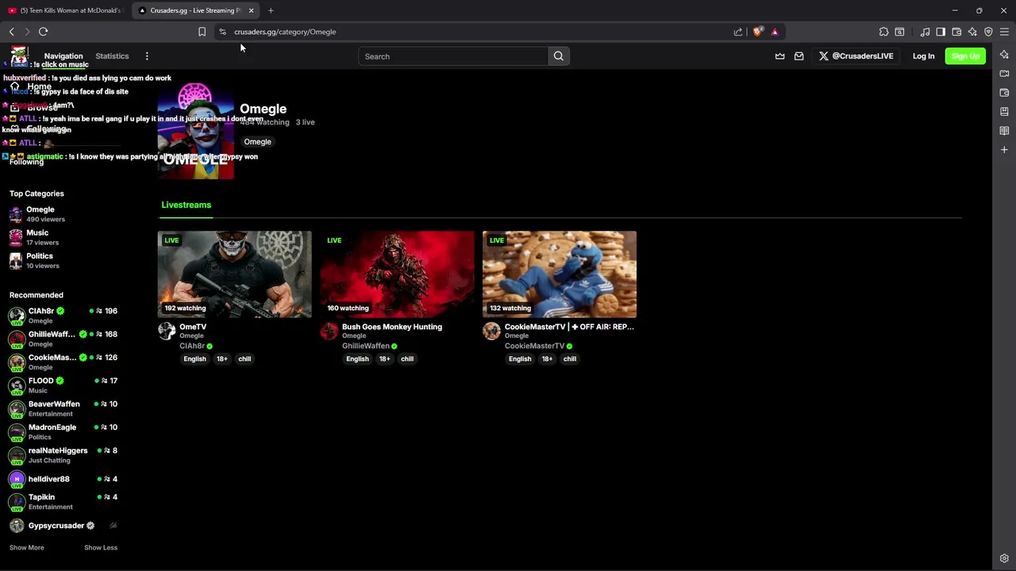This screenshot has width=1016, height=571.
Task: Open GhillieWaffen channel name link
Action: point(366,346)
